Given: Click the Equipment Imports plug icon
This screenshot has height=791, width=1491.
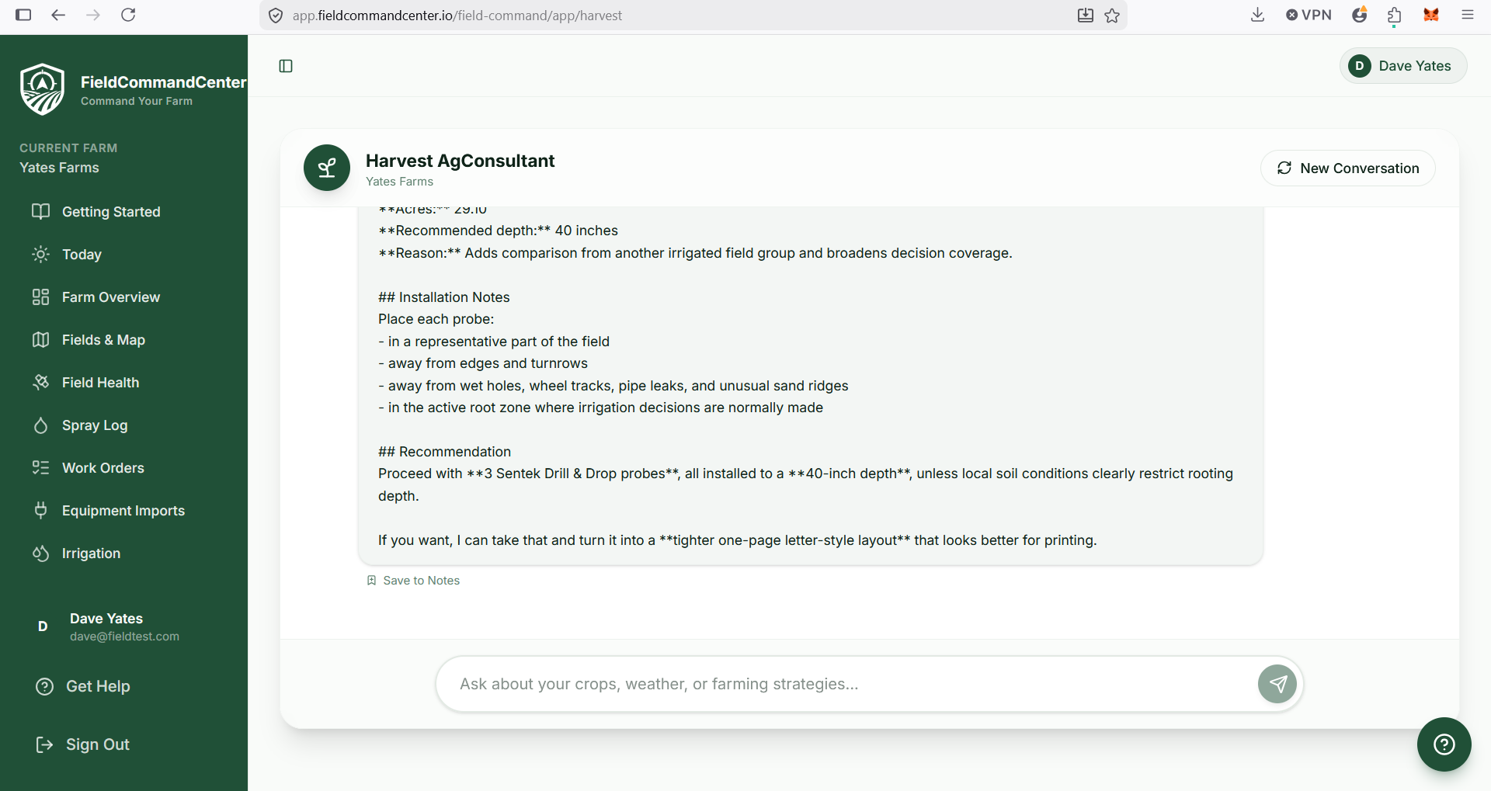Looking at the screenshot, I should [41, 511].
